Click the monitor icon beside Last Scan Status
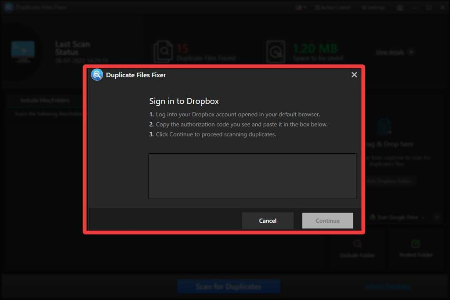 coord(23,52)
